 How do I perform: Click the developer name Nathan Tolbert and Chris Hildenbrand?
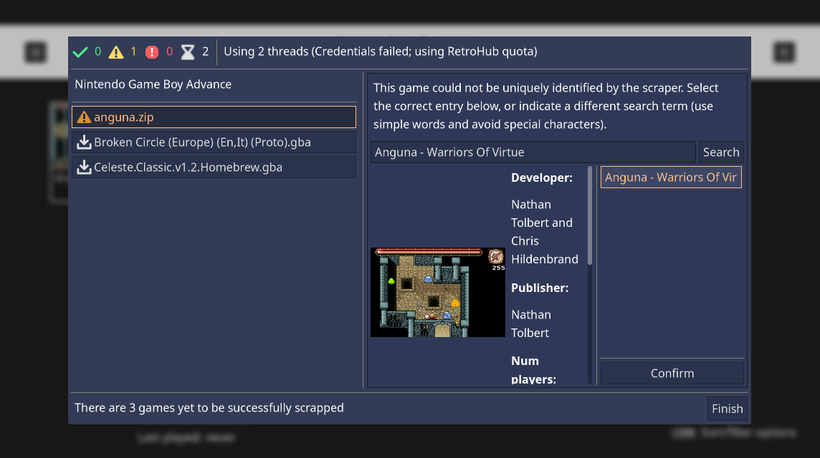point(545,232)
